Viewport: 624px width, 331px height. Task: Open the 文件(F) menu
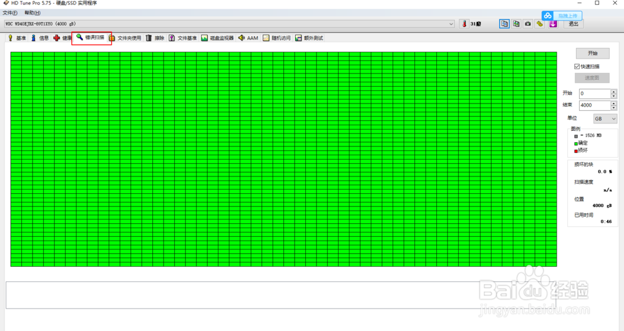10,12
